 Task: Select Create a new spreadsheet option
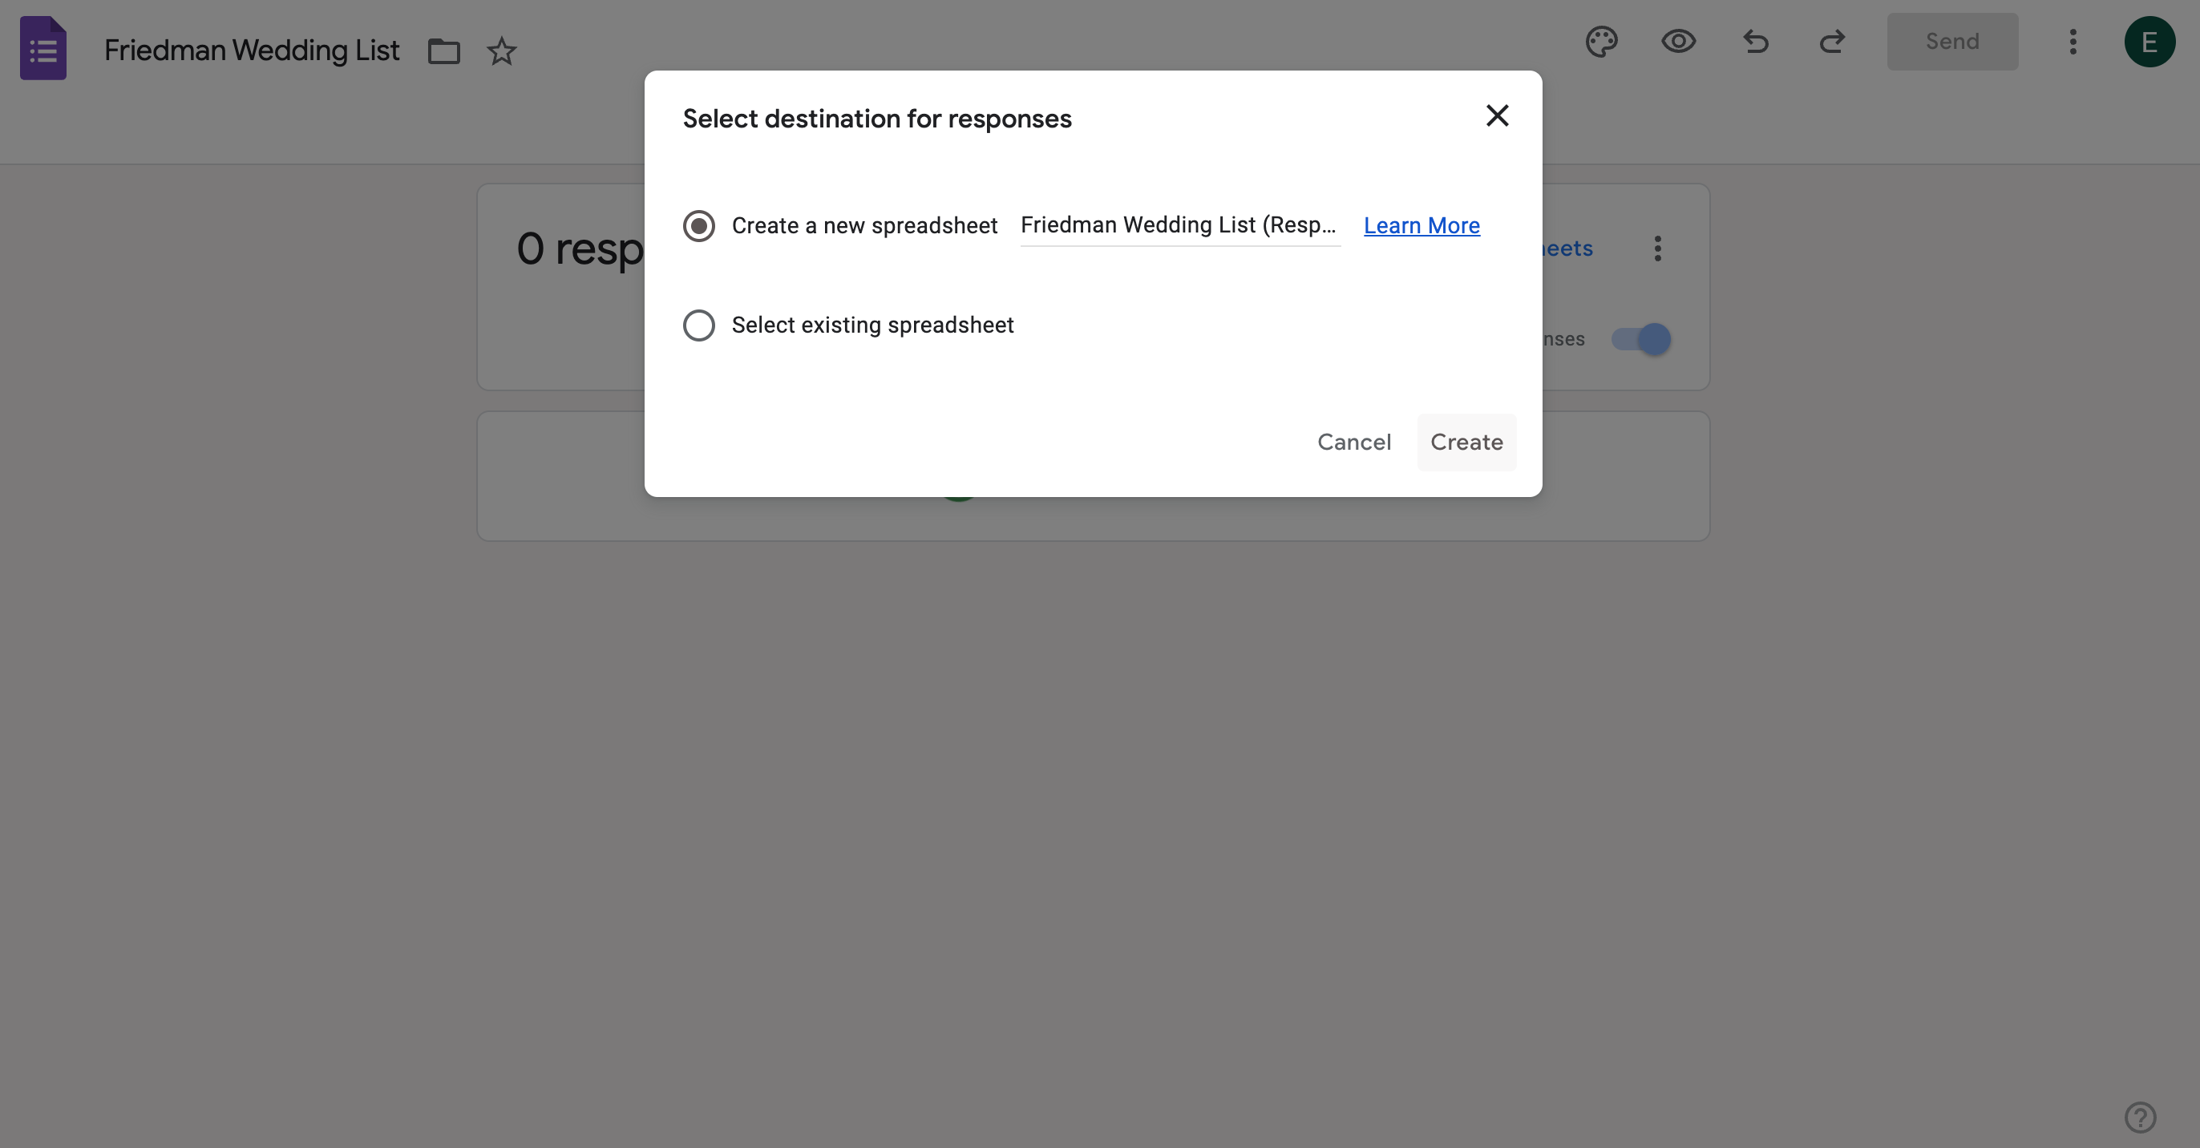698,225
